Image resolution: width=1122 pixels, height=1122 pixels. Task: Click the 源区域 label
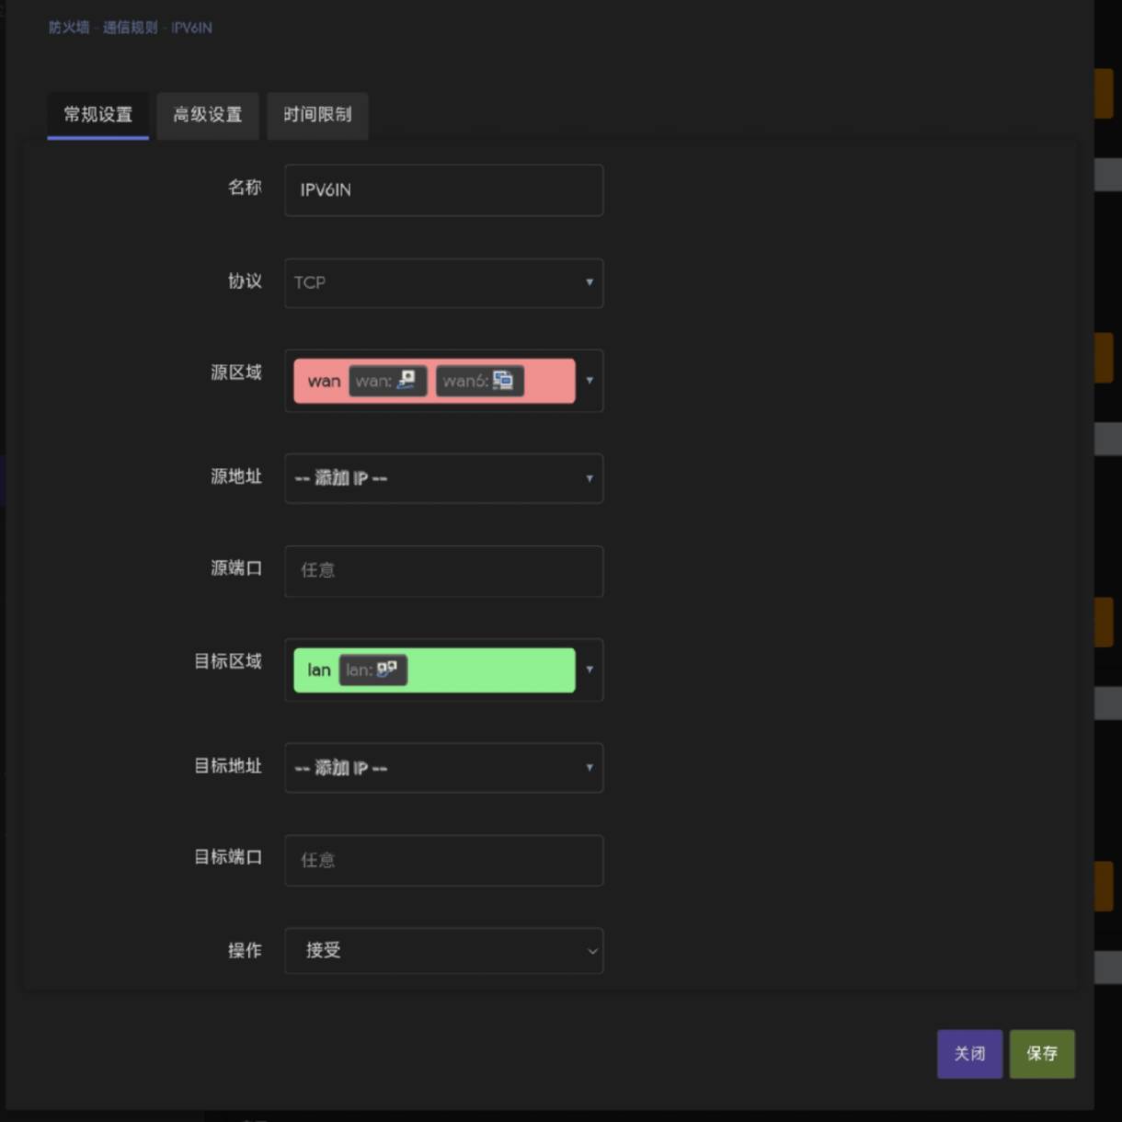(x=236, y=372)
